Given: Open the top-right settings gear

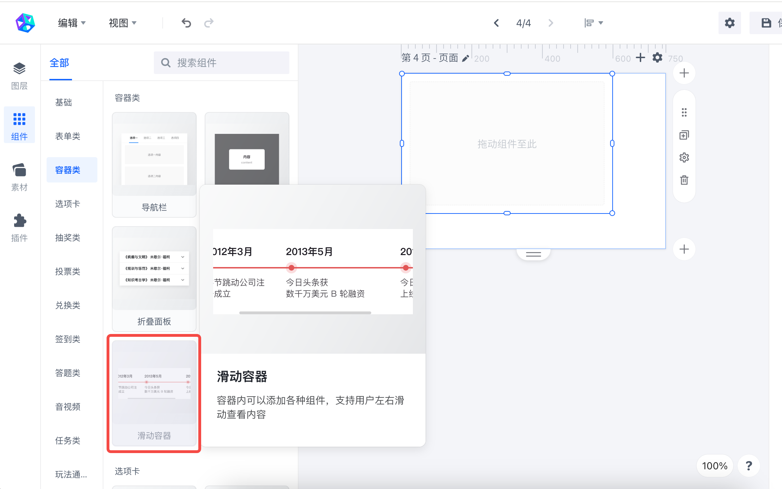Looking at the screenshot, I should point(729,23).
